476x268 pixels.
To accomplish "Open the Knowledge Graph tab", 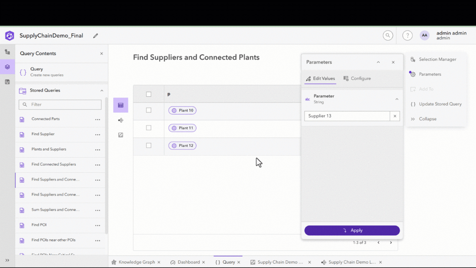I will click(134, 262).
